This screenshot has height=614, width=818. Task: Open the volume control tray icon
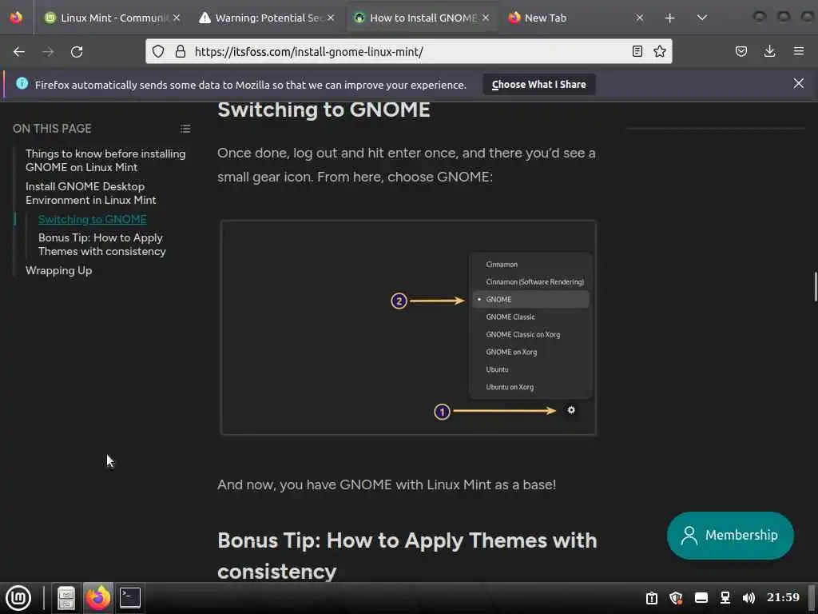749,598
